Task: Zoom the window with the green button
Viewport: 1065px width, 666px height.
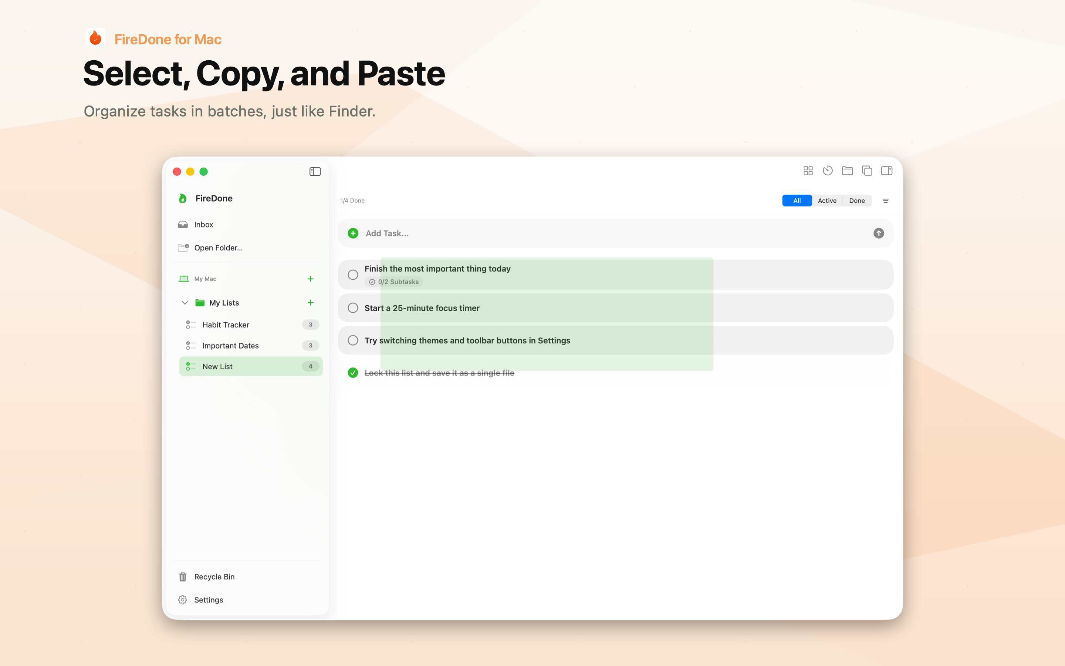Action: [204, 172]
